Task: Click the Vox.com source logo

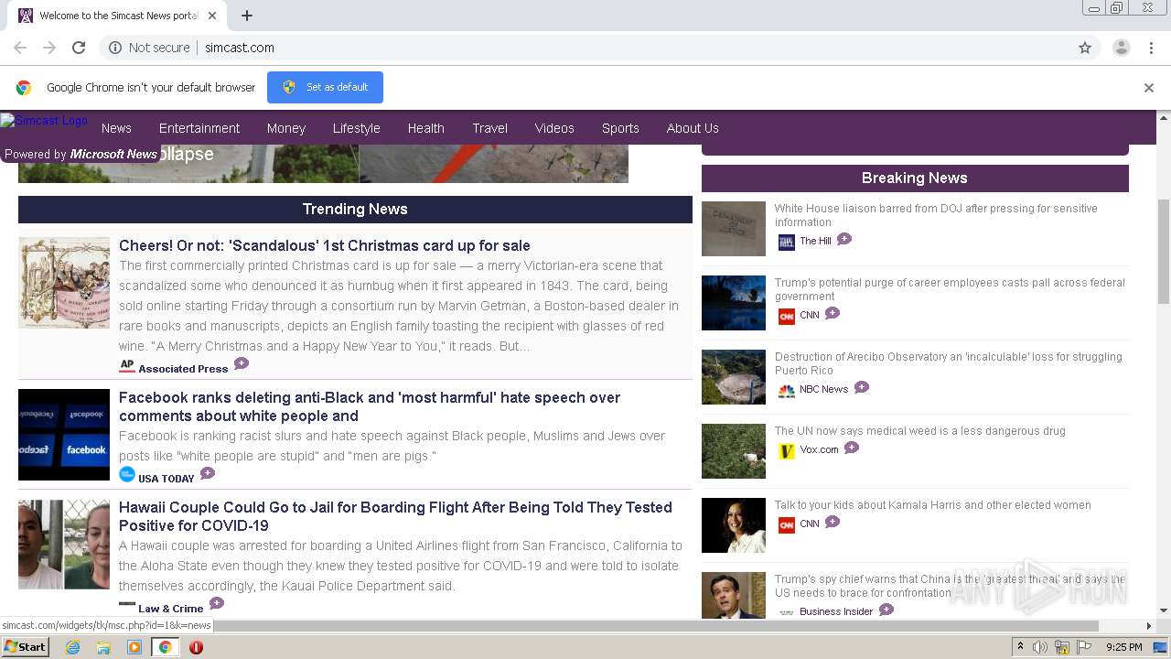Action: coord(786,450)
